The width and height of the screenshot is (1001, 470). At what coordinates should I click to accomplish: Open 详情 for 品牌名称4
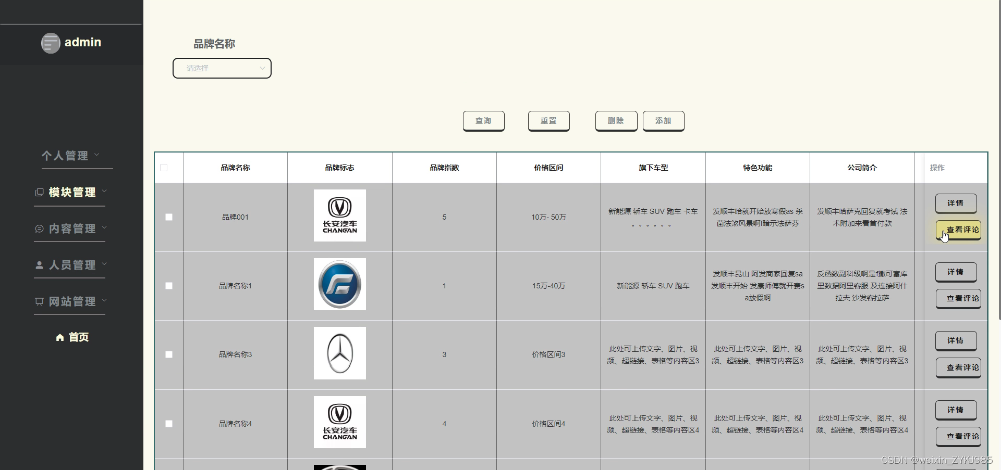click(x=956, y=410)
